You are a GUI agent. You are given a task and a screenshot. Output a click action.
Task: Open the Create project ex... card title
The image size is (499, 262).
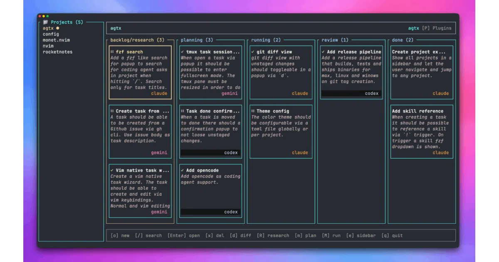point(419,52)
